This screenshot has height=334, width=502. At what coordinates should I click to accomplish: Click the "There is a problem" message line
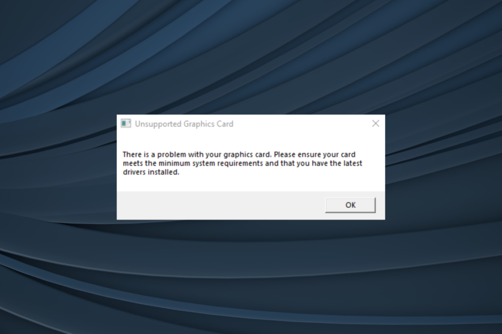click(x=239, y=155)
